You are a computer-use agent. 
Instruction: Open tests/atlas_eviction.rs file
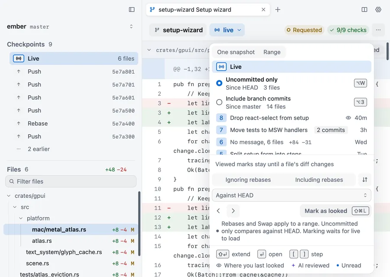point(71,274)
